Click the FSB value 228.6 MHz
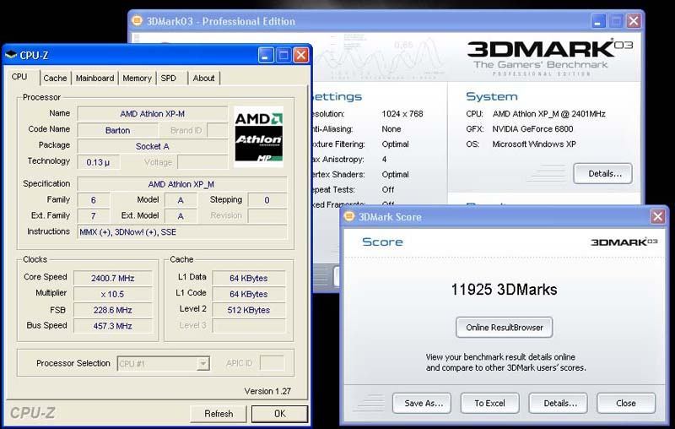 click(113, 310)
